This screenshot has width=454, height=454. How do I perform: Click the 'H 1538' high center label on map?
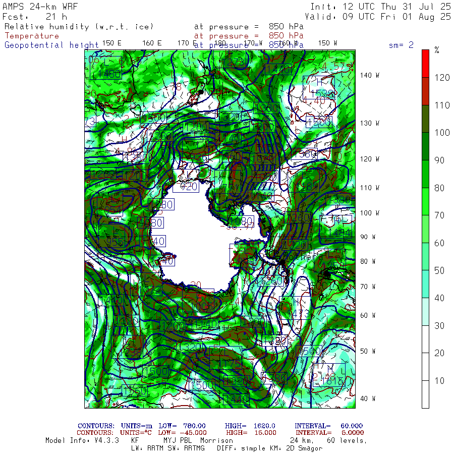tap(319, 88)
